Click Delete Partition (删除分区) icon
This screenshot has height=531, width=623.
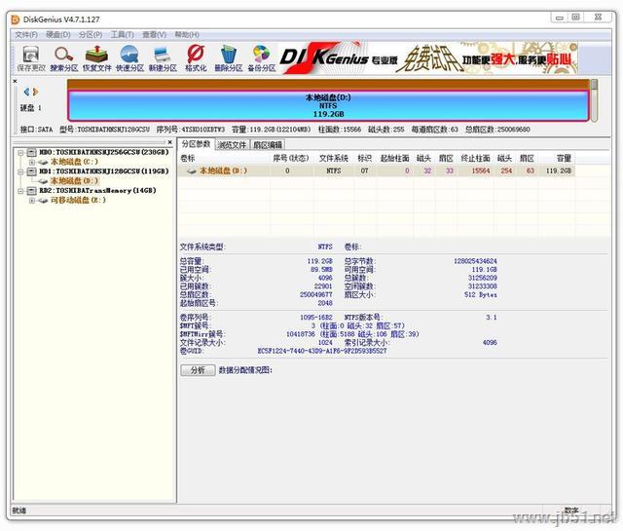(229, 58)
